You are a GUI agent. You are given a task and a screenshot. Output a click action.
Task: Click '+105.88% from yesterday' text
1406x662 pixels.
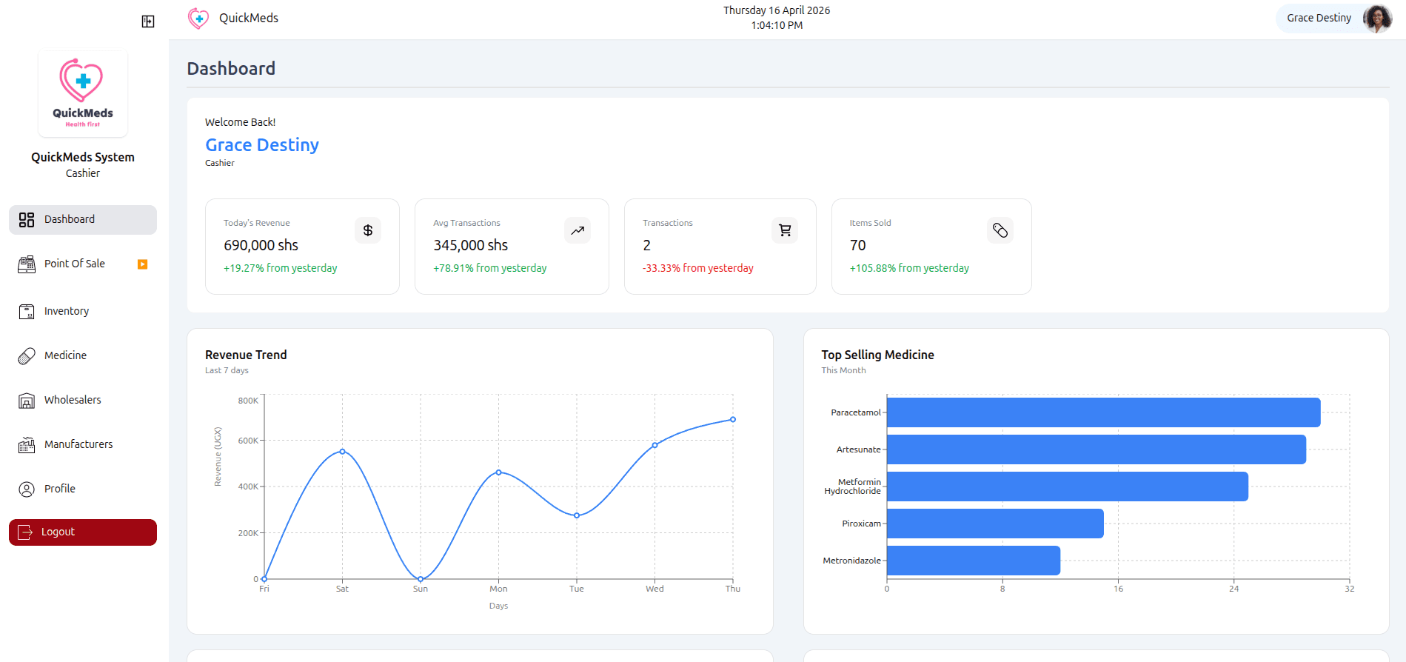909,268
